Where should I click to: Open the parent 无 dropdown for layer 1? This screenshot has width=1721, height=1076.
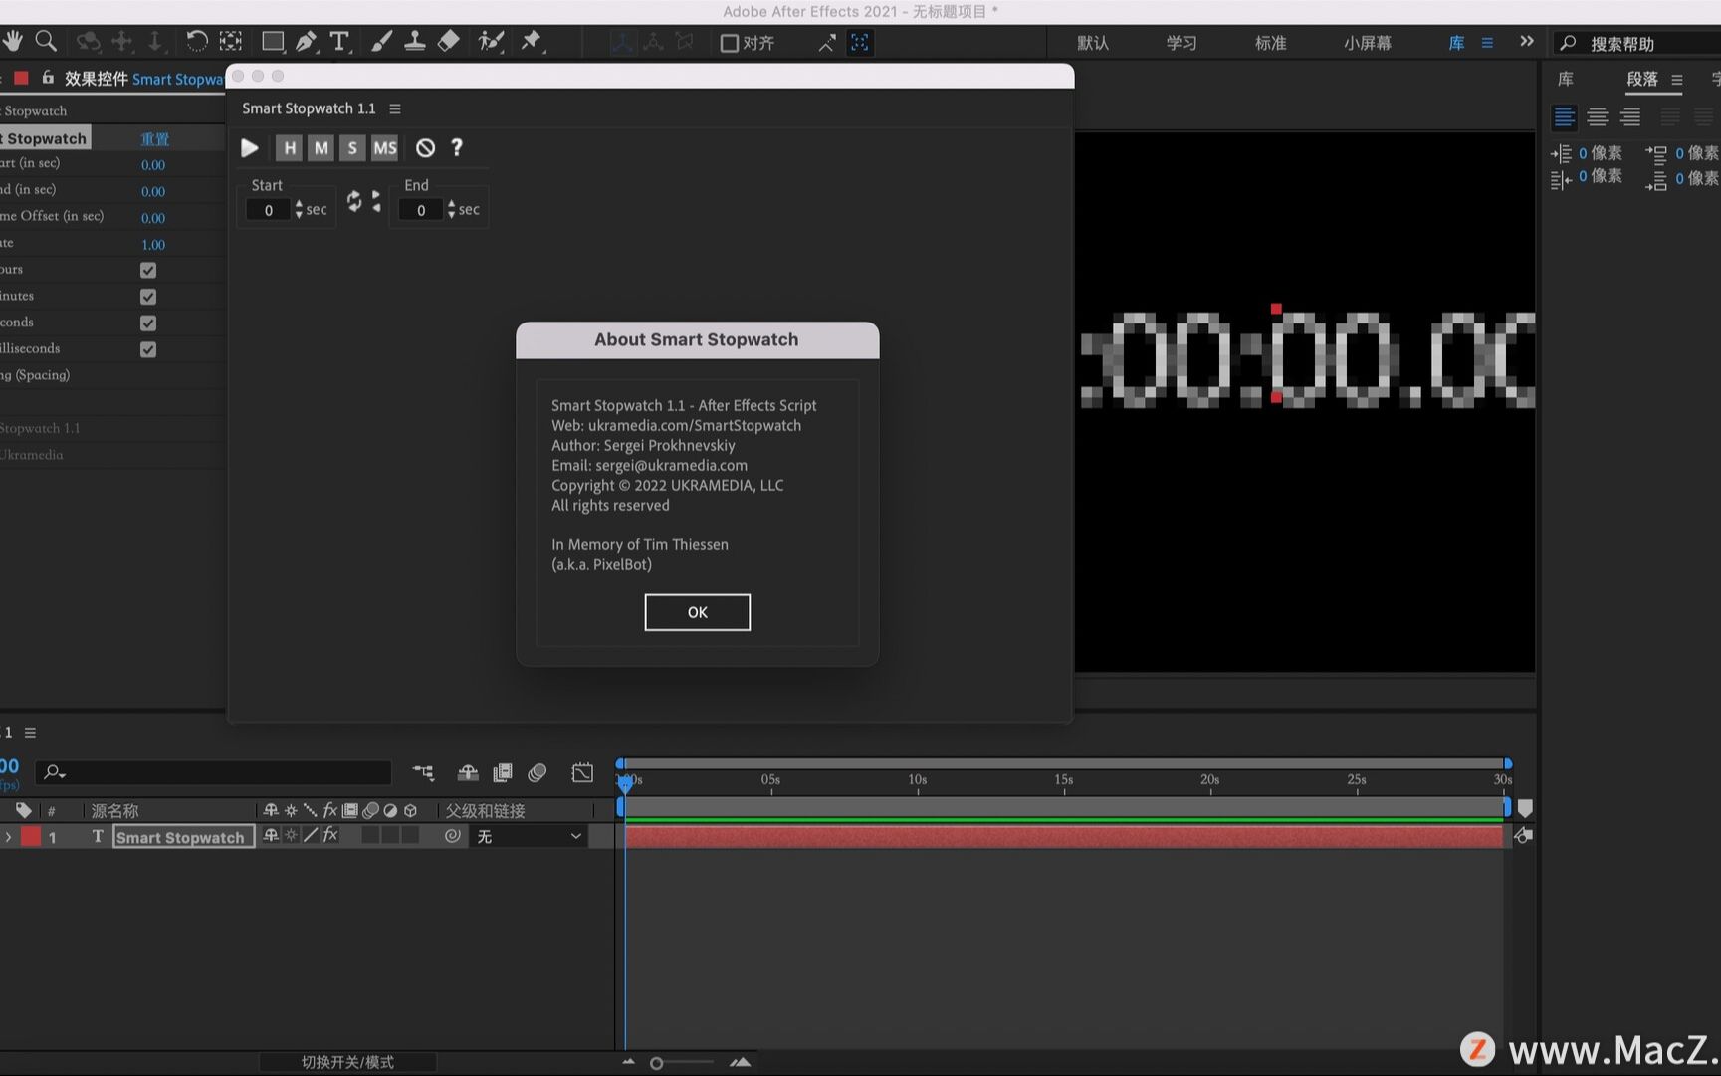[x=530, y=837]
